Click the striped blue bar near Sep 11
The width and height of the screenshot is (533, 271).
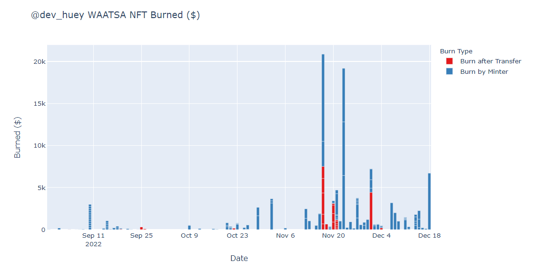pyautogui.click(x=90, y=217)
